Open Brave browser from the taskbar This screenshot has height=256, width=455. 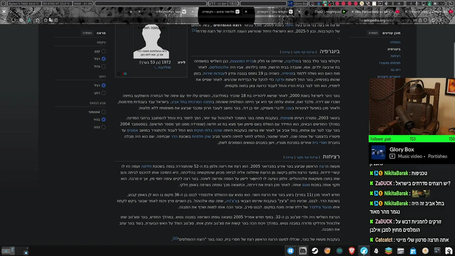352,251
